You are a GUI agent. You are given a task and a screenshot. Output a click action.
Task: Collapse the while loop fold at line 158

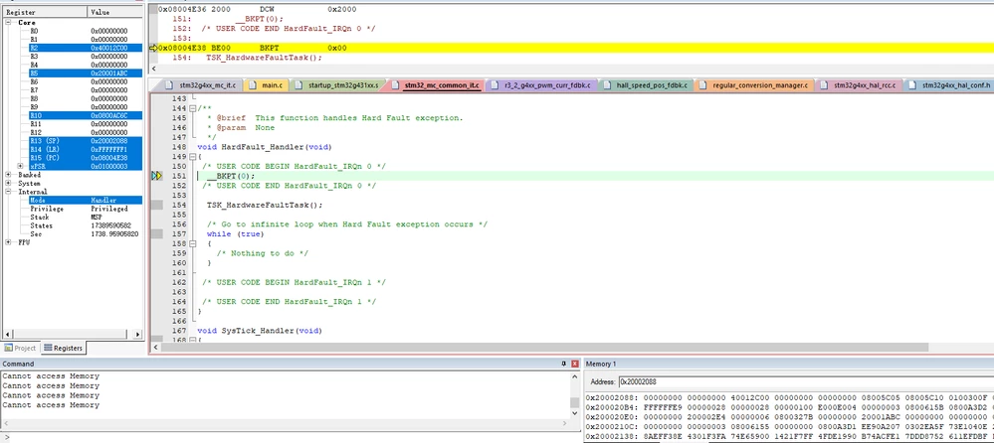pyautogui.click(x=193, y=243)
